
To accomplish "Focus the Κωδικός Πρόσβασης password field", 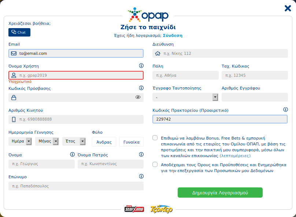I will point(76,98).
